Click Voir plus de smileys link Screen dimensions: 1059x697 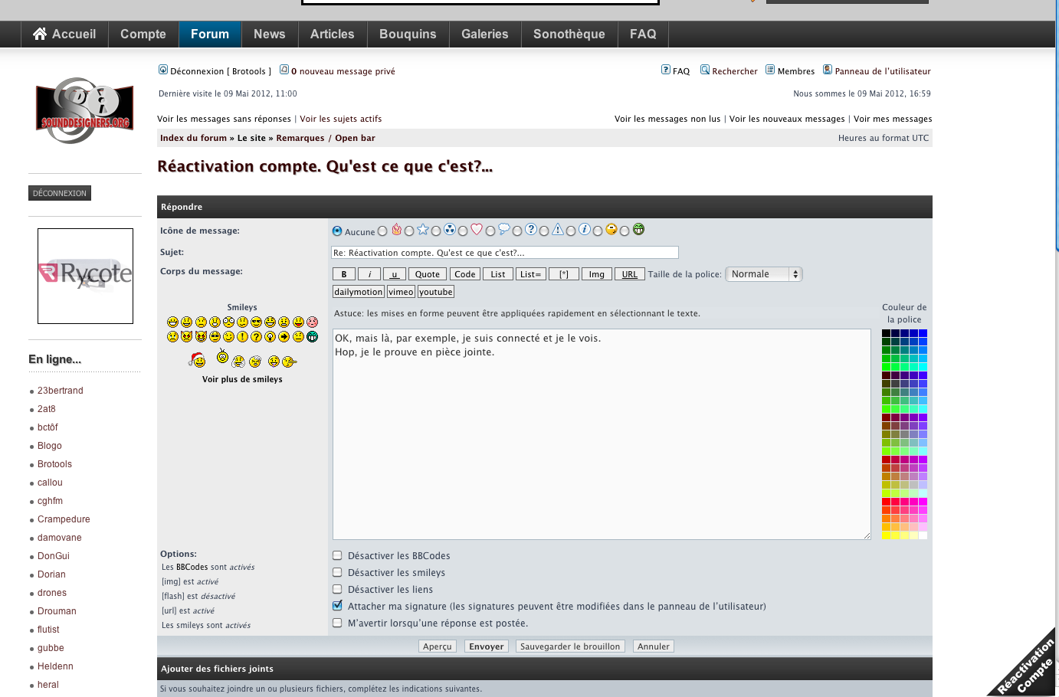[x=242, y=379]
